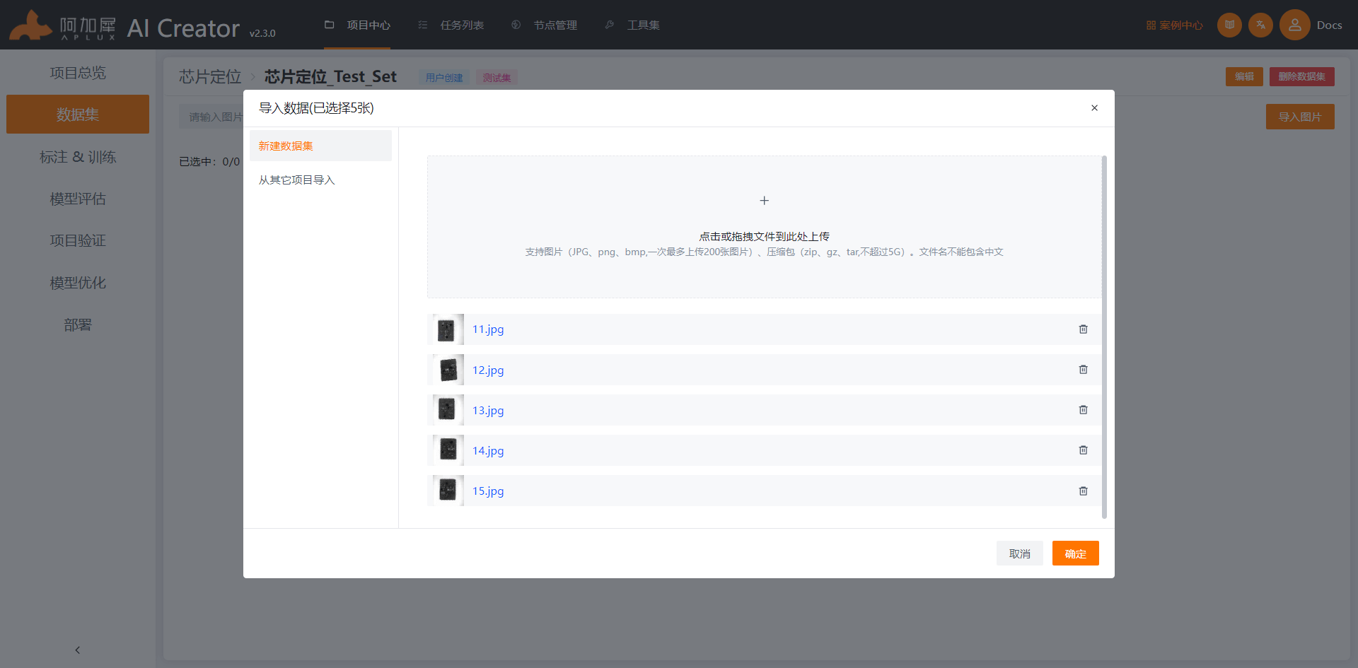Screen dimensions: 1358x668
Task: Click the 15.jpg file name
Action: pyautogui.click(x=488, y=491)
